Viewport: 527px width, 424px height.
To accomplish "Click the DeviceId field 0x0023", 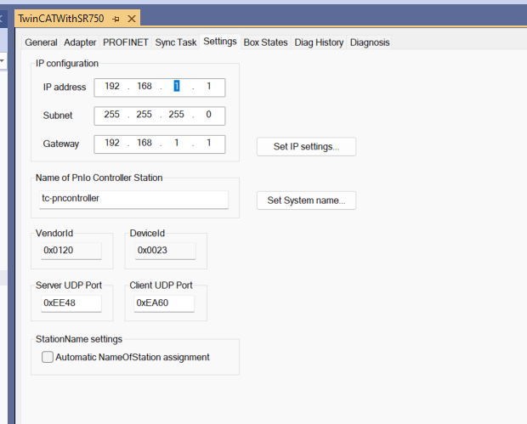I will tap(165, 251).
